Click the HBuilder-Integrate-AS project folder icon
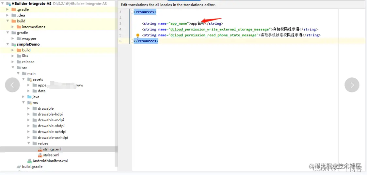367x175 pixels. coord(8,4)
